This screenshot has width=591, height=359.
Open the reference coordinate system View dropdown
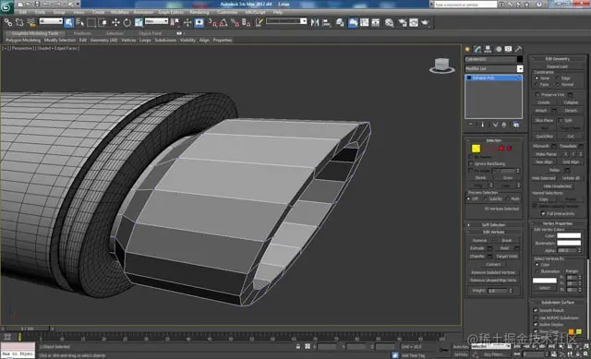pos(156,21)
